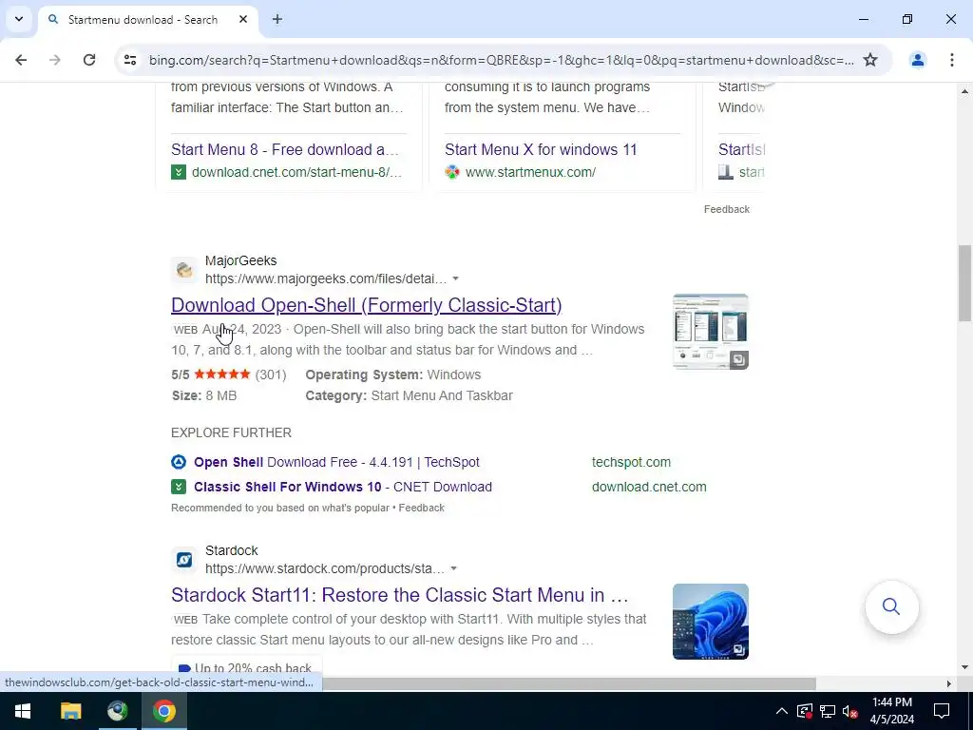973x730 pixels.
Task: Open the Chrome three-dot menu
Action: (x=952, y=60)
